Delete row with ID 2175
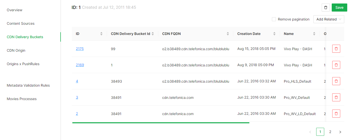Screen dimensions: 353x140 point(336,49)
